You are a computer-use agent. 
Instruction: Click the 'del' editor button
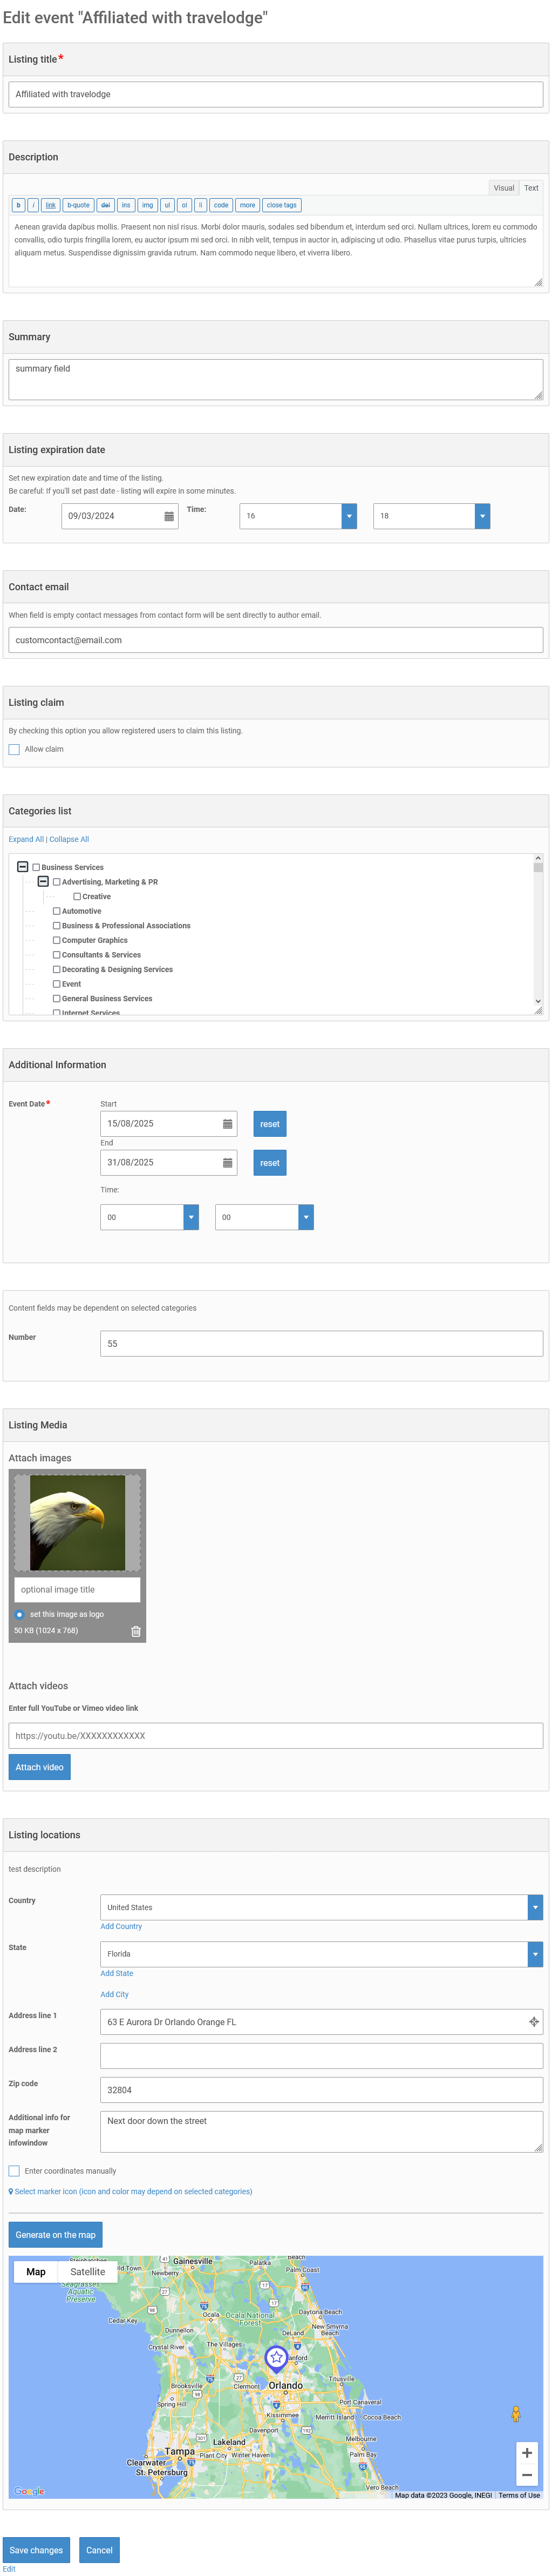(105, 205)
